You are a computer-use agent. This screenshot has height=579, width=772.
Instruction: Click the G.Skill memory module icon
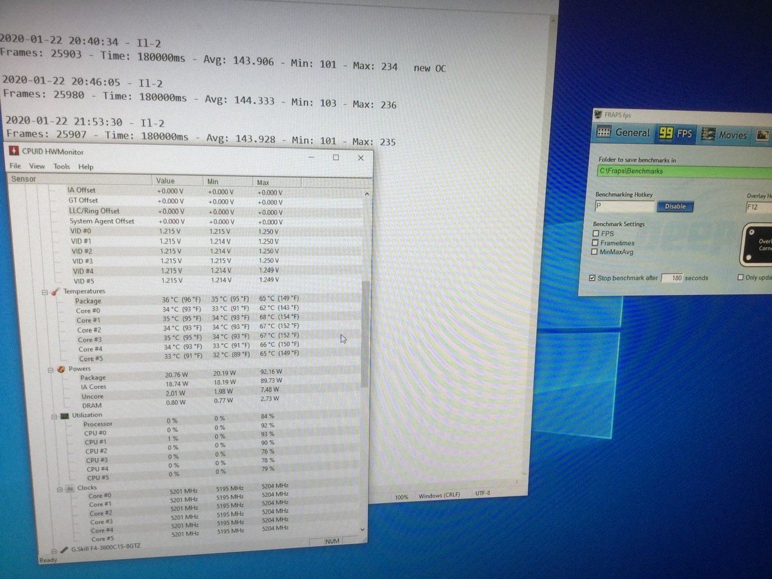point(64,549)
